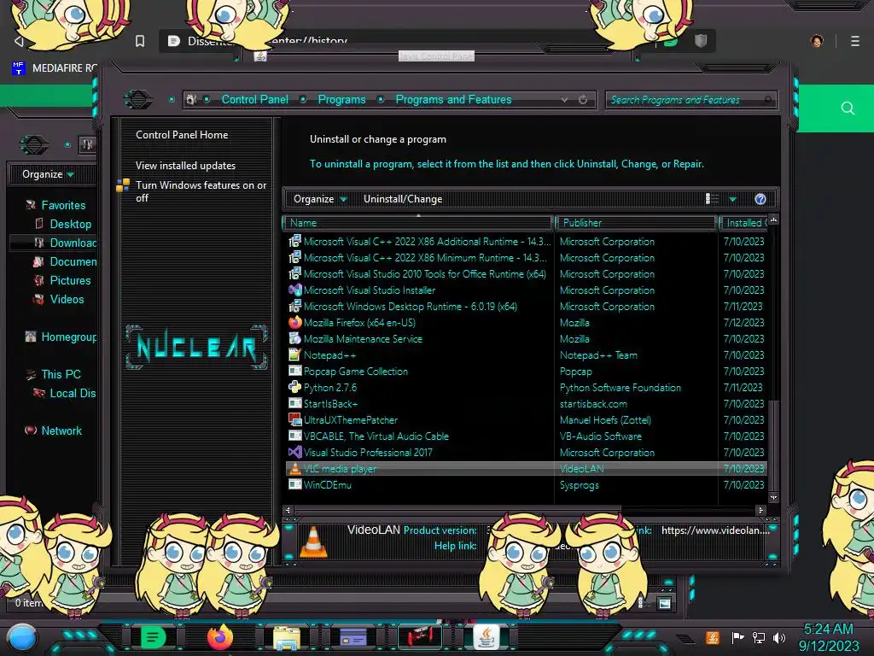Sort by the Name column header
This screenshot has width=874, height=656.
(418, 223)
